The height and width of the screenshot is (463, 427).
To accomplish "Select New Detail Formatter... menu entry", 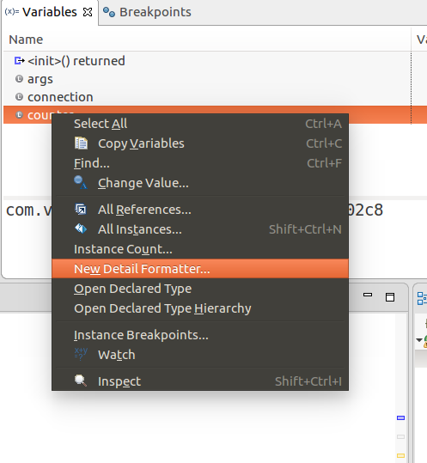I will (200, 269).
